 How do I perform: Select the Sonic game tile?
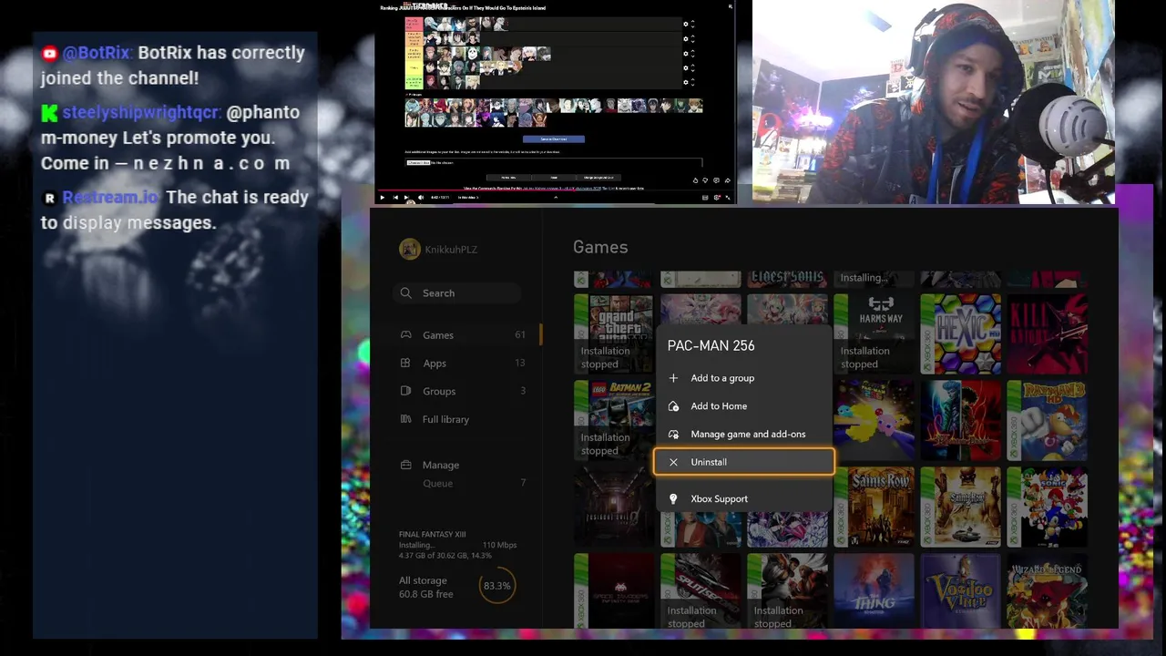pos(1047,507)
